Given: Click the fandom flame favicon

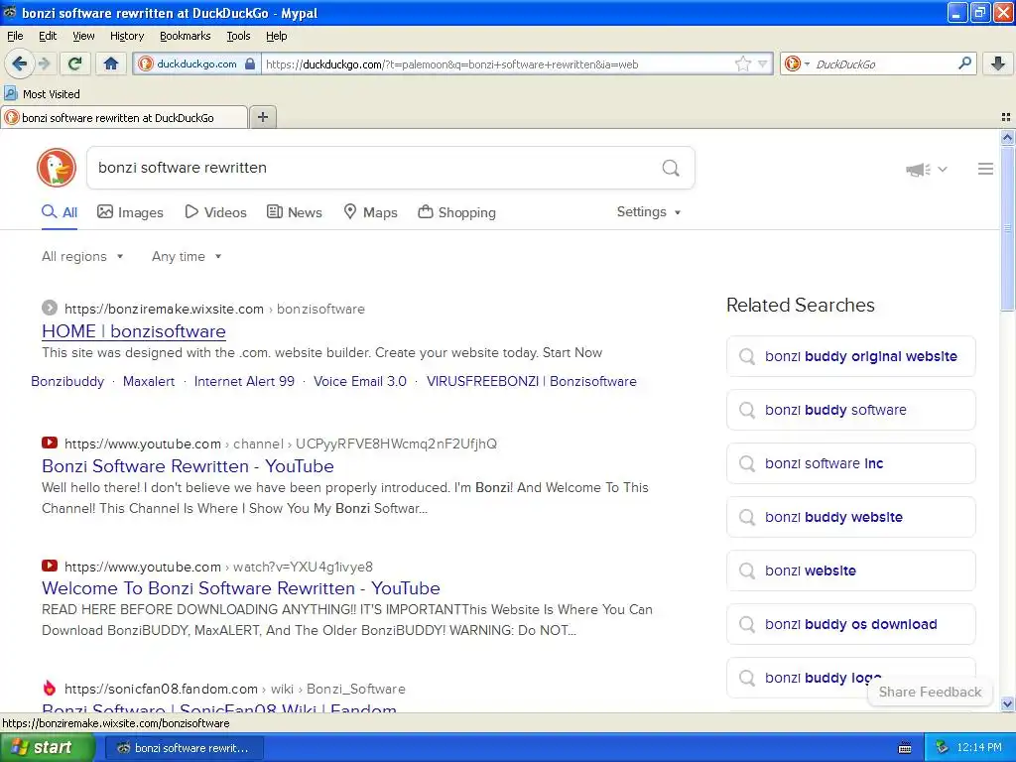Looking at the screenshot, I should tap(50, 689).
